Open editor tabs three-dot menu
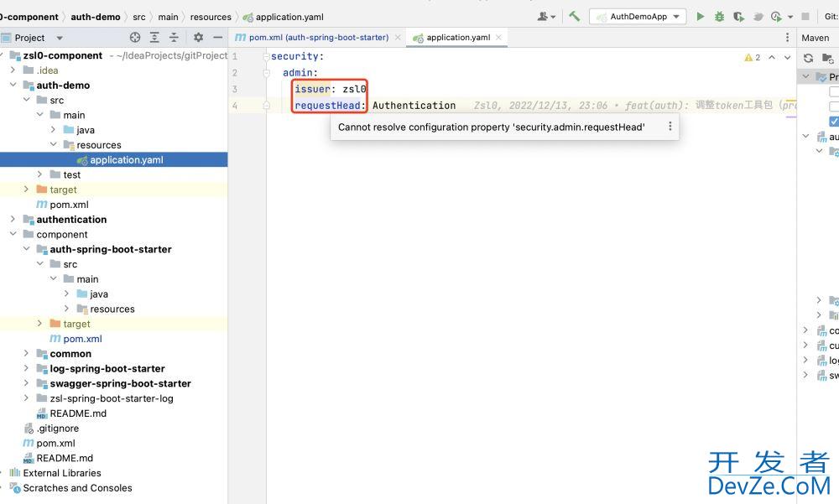Screen dimensions: 839x504 787,38
